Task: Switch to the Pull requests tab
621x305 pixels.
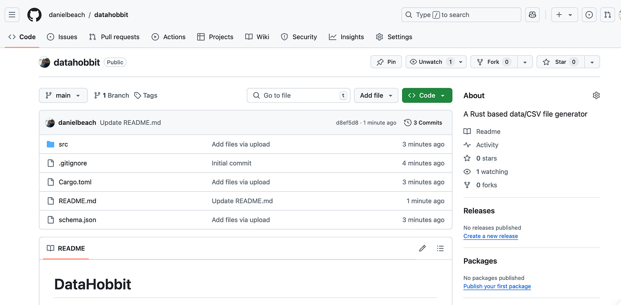Action: click(x=114, y=37)
